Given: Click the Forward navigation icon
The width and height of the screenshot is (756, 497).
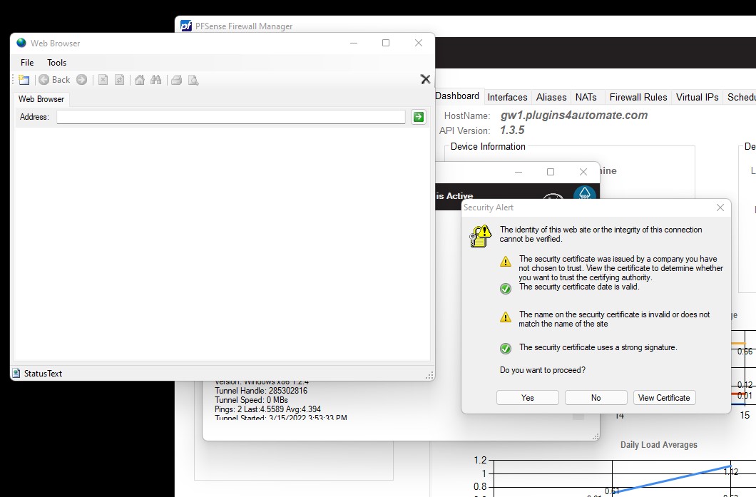Looking at the screenshot, I should coord(81,80).
